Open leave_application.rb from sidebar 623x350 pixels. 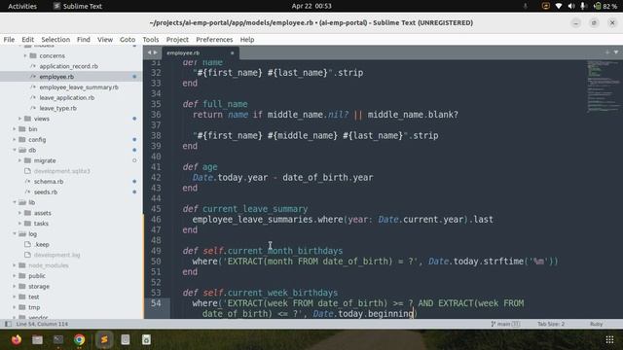67,97
